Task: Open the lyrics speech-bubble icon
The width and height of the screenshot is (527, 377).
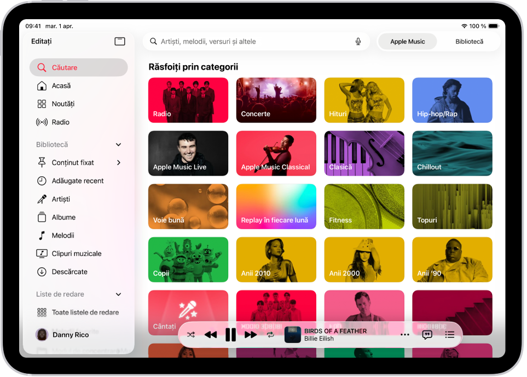Action: click(x=427, y=335)
